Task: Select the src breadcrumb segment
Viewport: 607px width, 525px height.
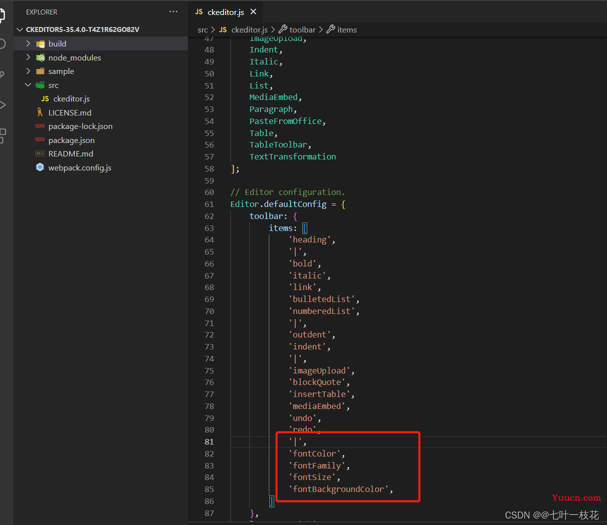Action: point(202,30)
